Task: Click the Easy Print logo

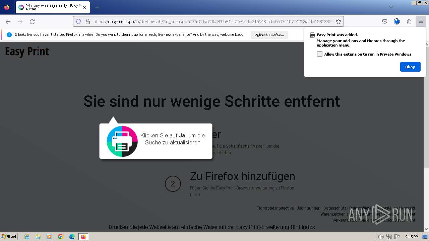Action: 27,52
